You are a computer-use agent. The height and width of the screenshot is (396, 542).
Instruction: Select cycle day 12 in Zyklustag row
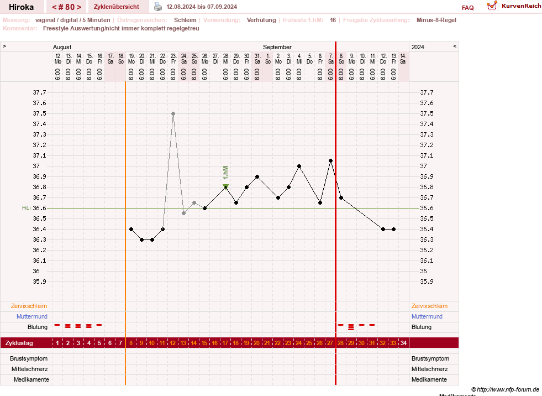point(173,343)
